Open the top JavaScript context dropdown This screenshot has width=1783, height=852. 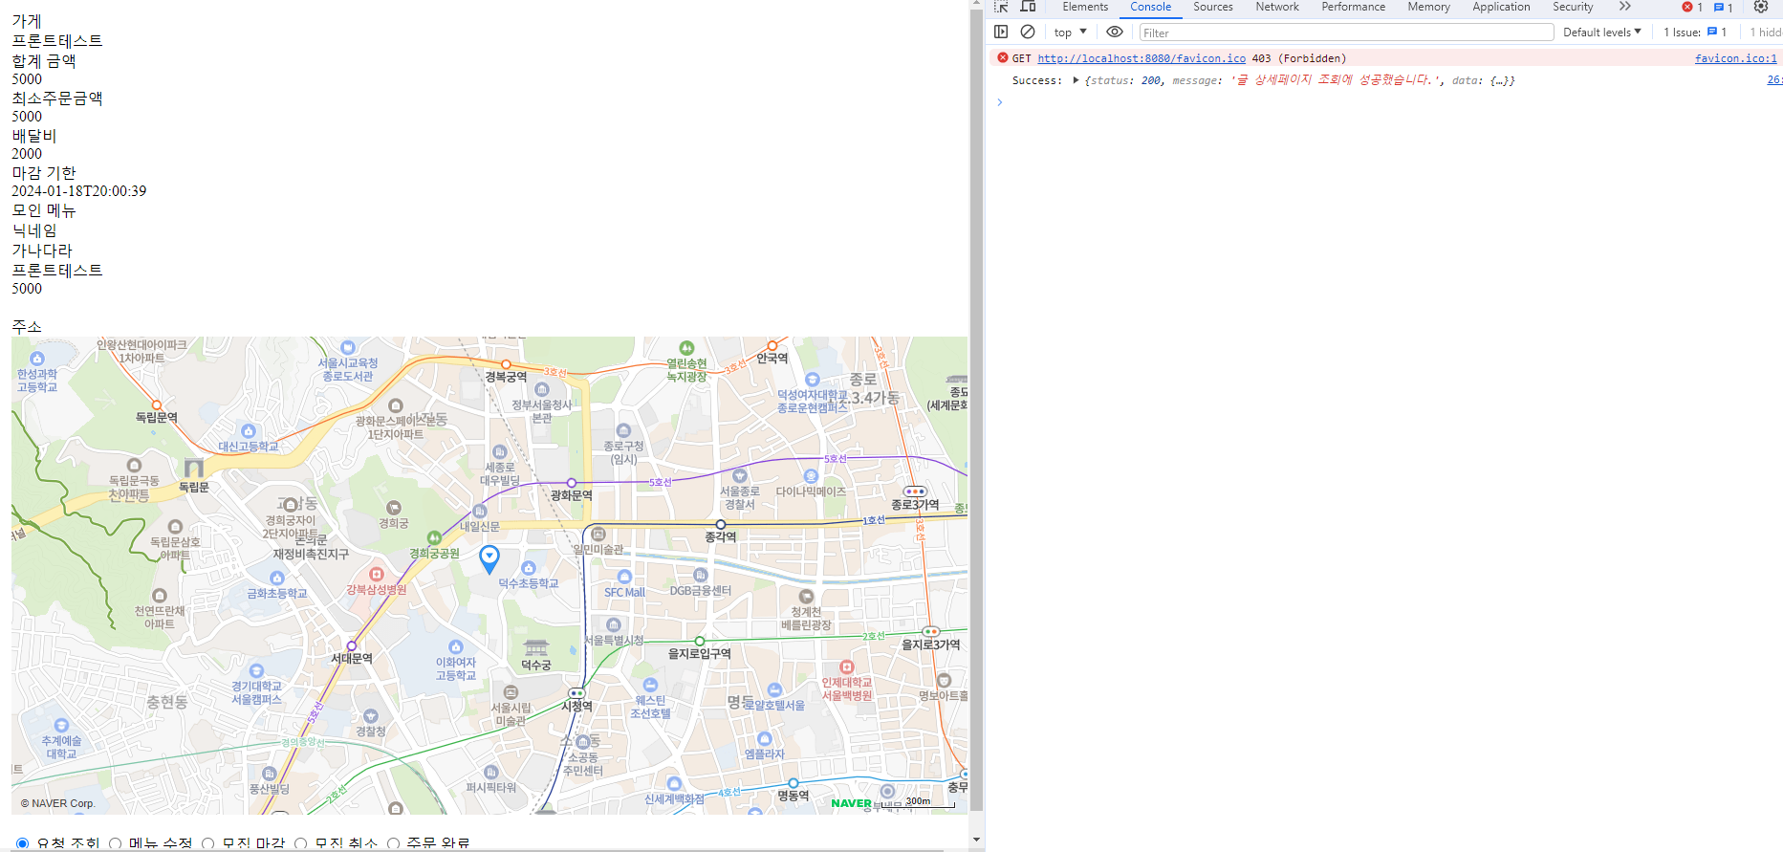(x=1070, y=32)
